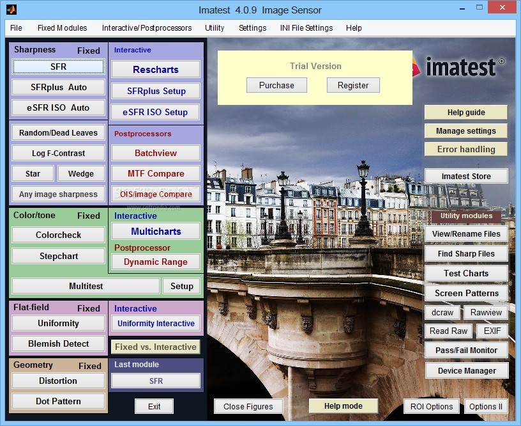Viewport: 521px width, 426px height.
Task: Rerun last module SFR
Action: 156,381
